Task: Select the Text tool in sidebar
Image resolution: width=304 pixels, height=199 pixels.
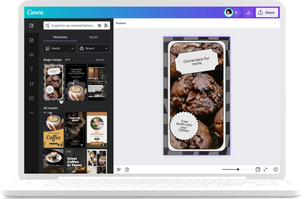Action: pos(31,69)
